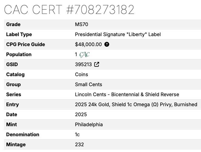
Task: Click the Presidential Signature "Liberty" Label text
Action: [x=118, y=35]
